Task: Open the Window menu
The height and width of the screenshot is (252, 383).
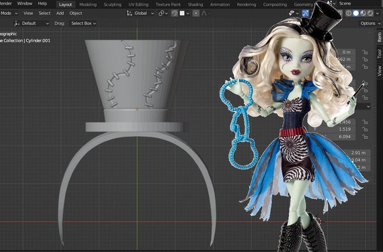Action: click(25, 3)
